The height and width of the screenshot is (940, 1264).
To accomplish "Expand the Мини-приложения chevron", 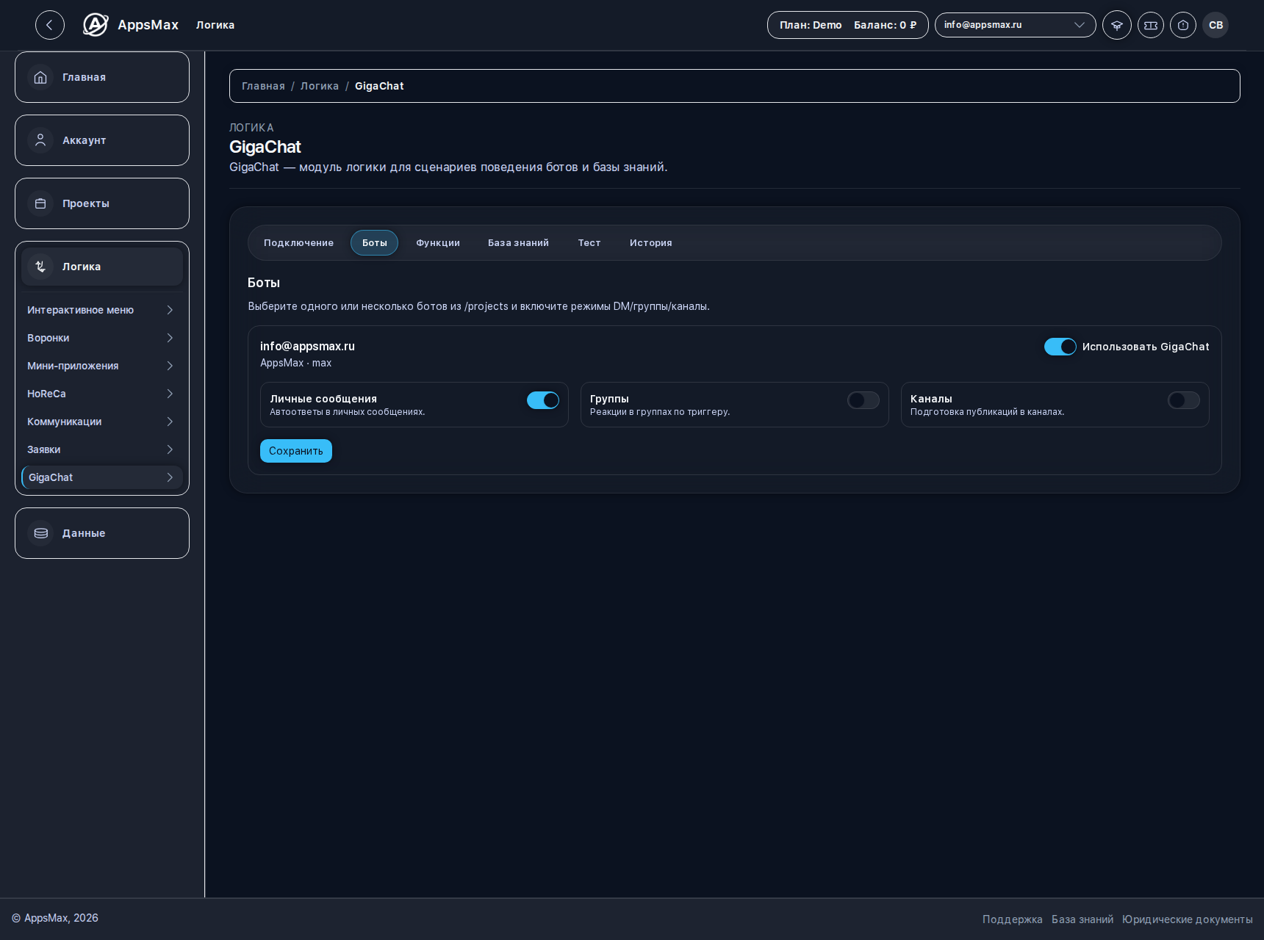I will [170, 366].
